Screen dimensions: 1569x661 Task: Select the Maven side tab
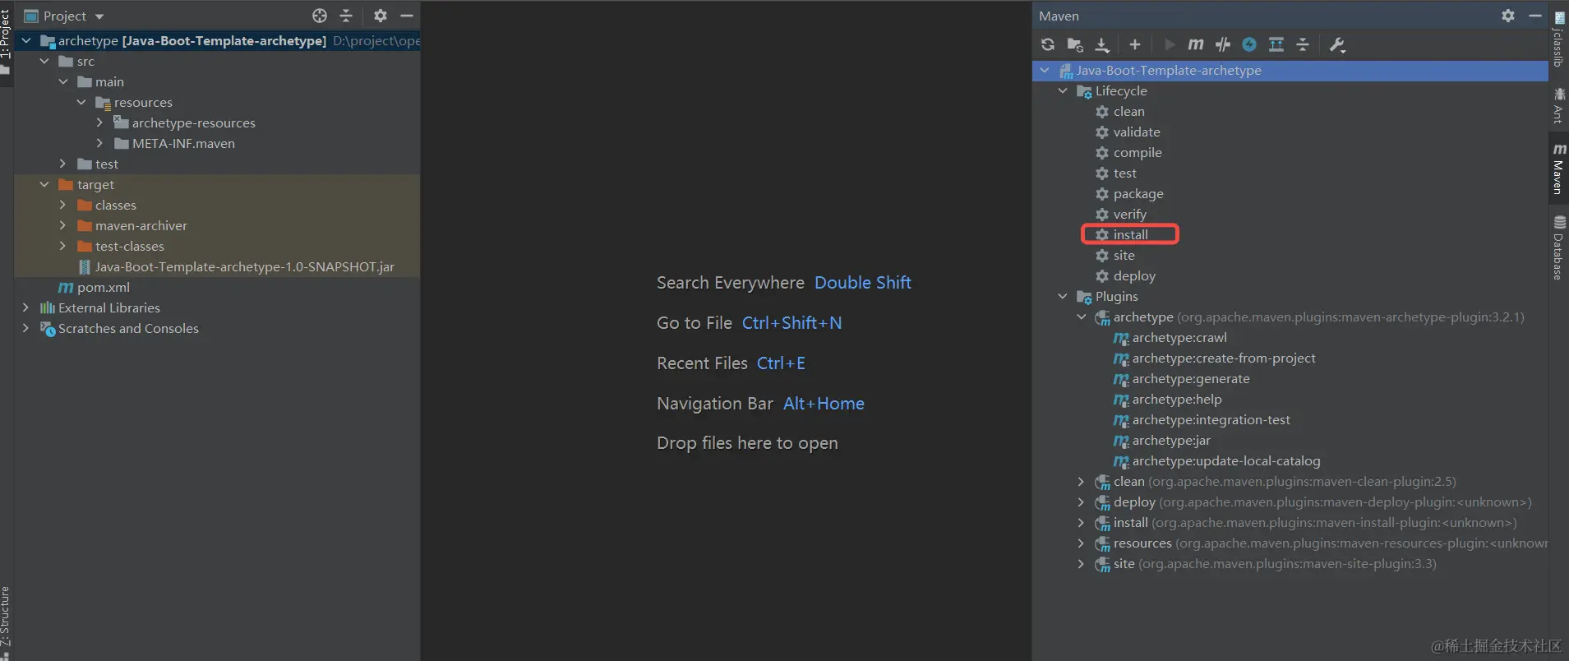click(x=1558, y=169)
